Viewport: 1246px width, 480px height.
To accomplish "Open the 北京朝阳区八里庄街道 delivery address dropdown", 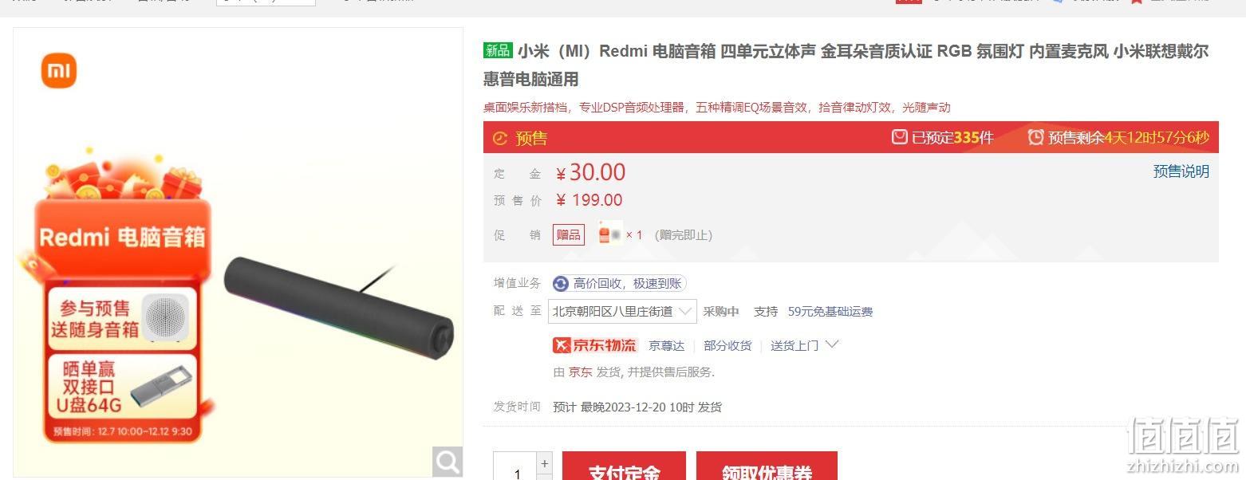I will tap(622, 312).
